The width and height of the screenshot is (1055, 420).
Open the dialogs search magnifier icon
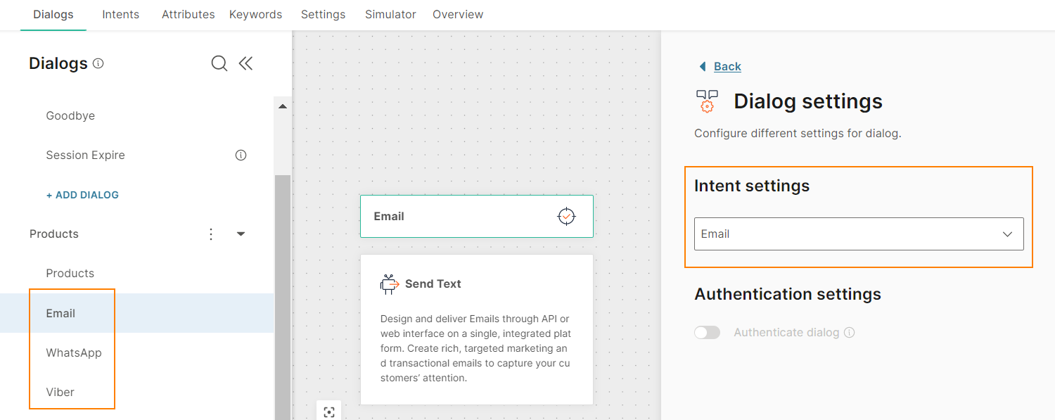click(x=219, y=63)
